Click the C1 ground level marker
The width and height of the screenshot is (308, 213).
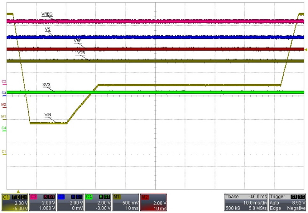(4, 151)
